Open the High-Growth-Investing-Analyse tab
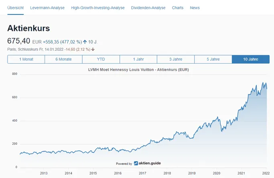Screen dimensions: 274x178 [x=97, y=8]
